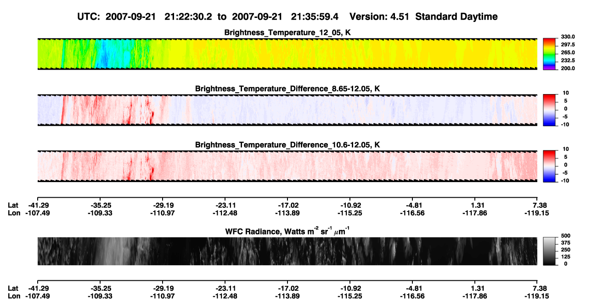Click the -23.11 latitude tick on the lower axis
Screen dimensions: 597x306
(x=225, y=288)
